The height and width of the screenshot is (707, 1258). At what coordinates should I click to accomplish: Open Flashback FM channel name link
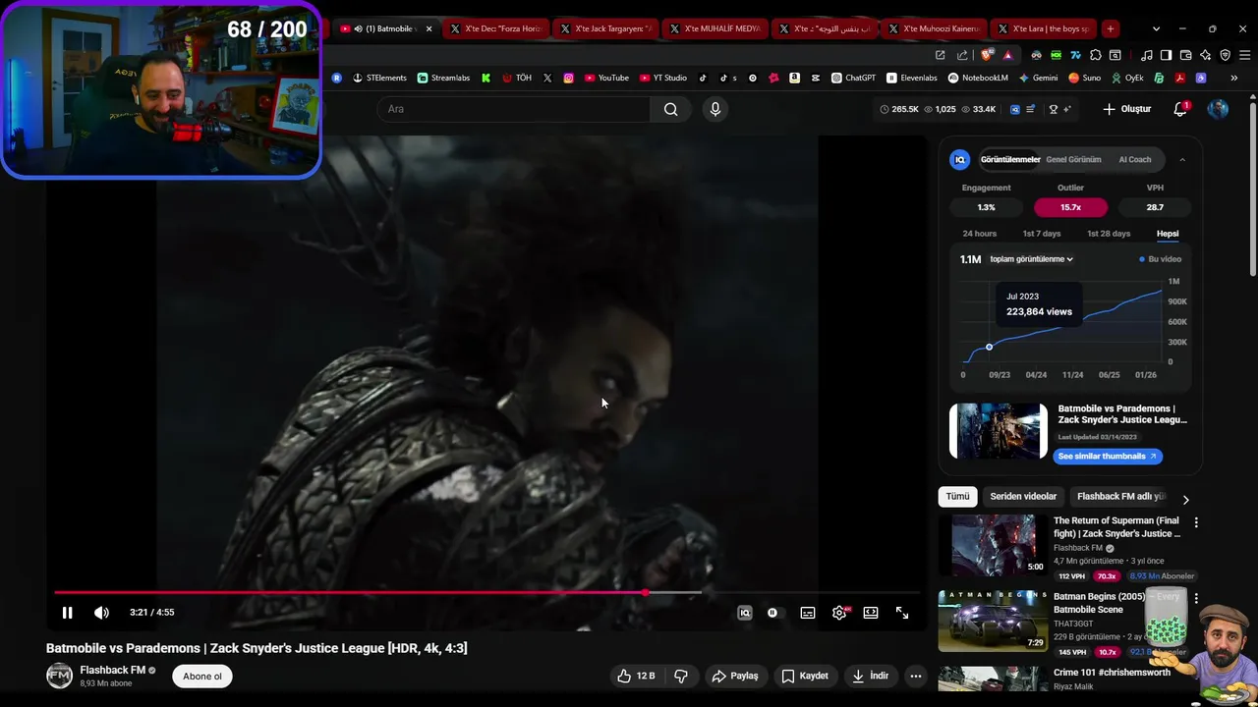click(x=112, y=670)
